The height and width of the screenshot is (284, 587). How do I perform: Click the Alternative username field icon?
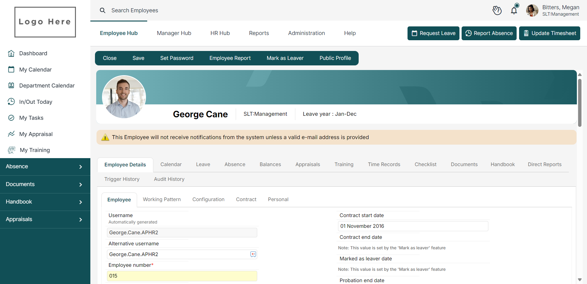[x=253, y=254]
